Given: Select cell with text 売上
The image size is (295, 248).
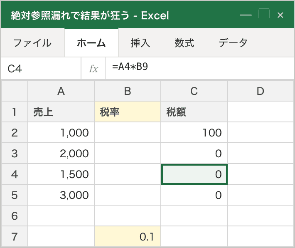Looking at the screenshot, I should point(61,112).
